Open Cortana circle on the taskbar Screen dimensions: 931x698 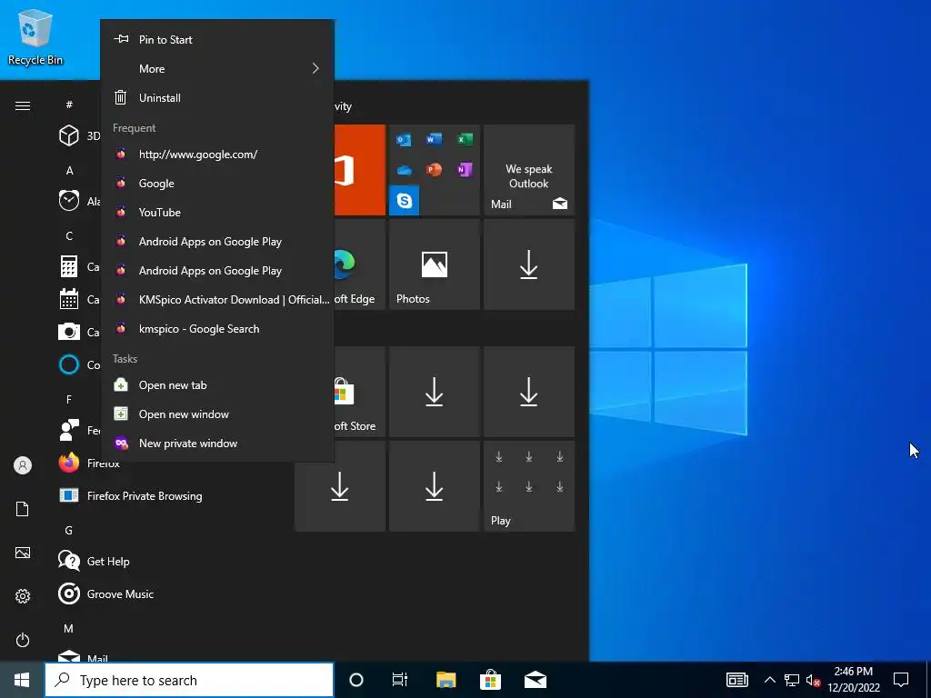tap(356, 680)
